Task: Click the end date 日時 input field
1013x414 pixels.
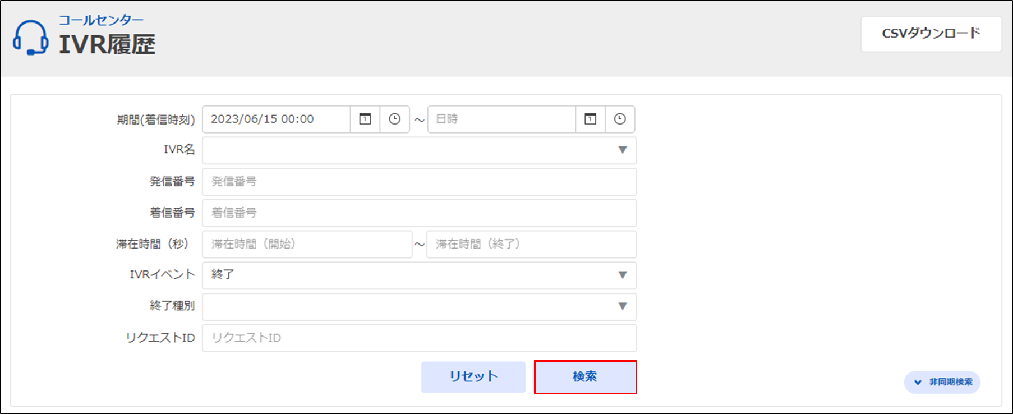Action: coord(501,119)
